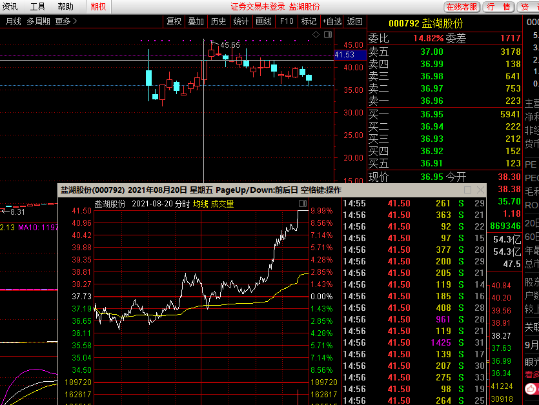Open the 帮助 menu
This screenshot has width=539, height=405.
[65, 6]
